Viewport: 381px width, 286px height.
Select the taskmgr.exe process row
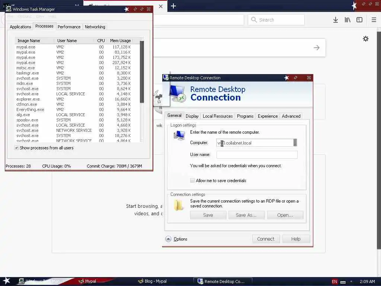point(77,73)
